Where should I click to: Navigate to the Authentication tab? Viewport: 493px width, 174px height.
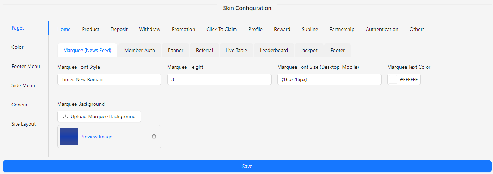pyautogui.click(x=382, y=29)
